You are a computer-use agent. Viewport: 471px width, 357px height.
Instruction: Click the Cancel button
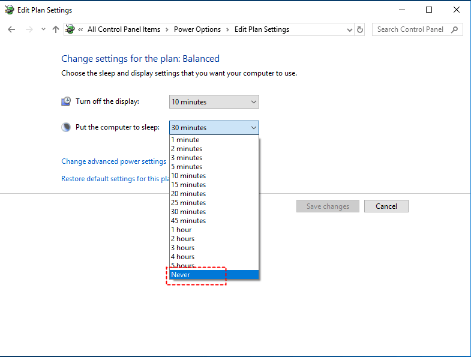(386, 206)
